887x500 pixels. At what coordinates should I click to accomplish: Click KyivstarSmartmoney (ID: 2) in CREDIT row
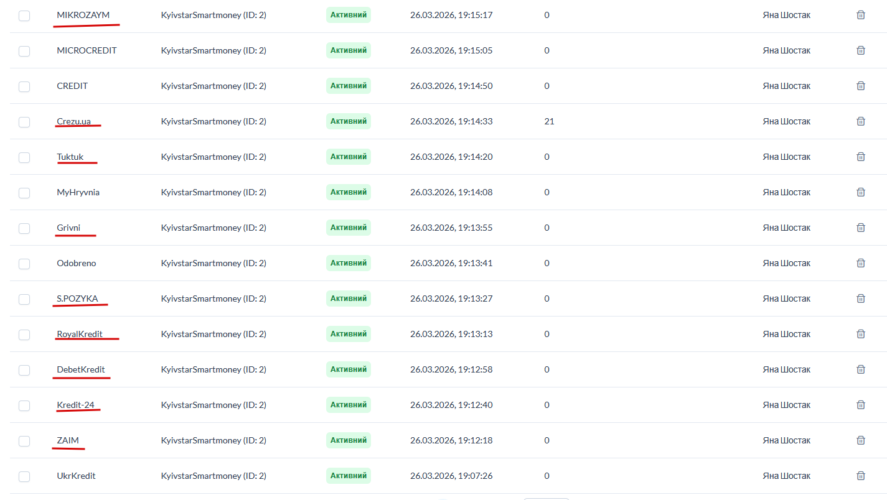click(214, 86)
